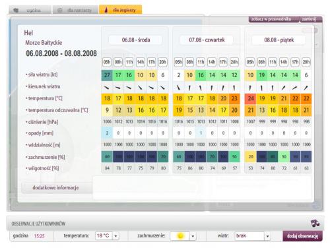330x248 pixels.
Task: Select Friday's 14h hour column
Action: [x=284, y=62]
